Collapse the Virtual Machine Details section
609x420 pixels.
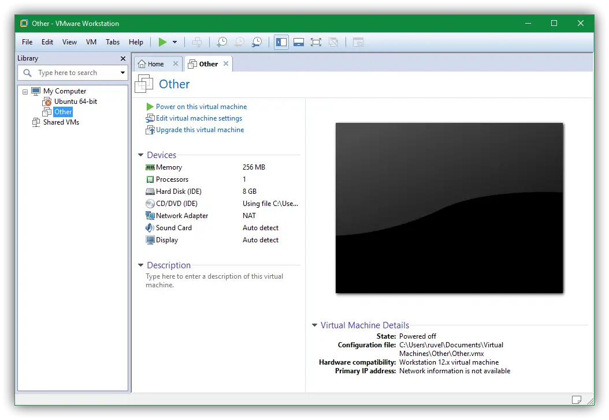click(314, 325)
